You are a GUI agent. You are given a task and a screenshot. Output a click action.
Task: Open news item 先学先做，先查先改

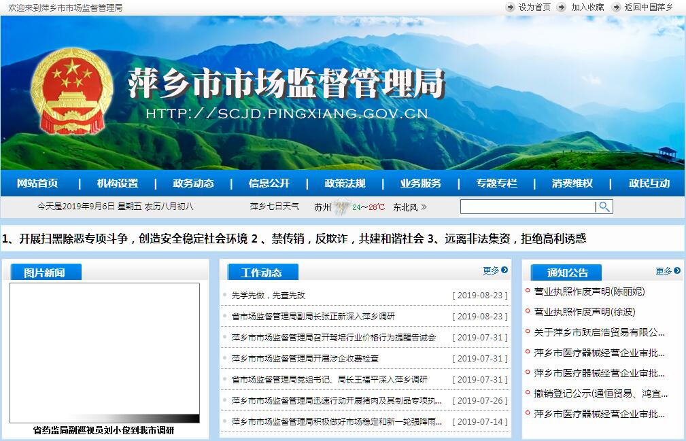pyautogui.click(x=268, y=296)
